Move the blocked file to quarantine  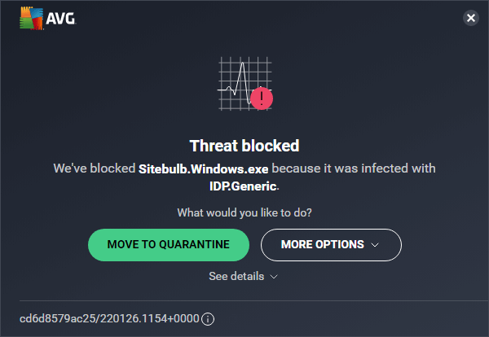click(169, 245)
